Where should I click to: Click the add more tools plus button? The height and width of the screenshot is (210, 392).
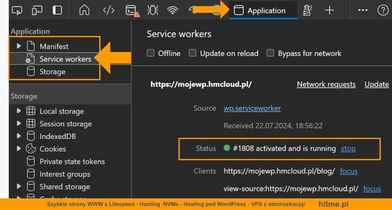tap(329, 11)
